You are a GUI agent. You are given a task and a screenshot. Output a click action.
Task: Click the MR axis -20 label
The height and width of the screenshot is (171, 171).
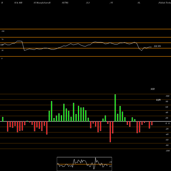click(167, 129)
